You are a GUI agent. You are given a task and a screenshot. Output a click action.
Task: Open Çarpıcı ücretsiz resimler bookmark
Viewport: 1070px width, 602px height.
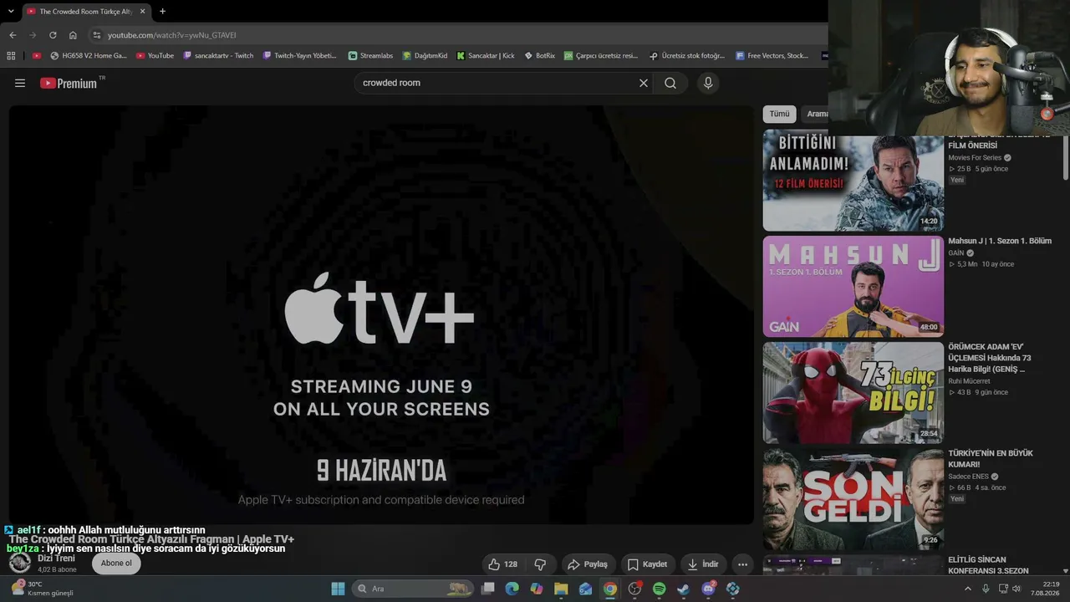600,56
